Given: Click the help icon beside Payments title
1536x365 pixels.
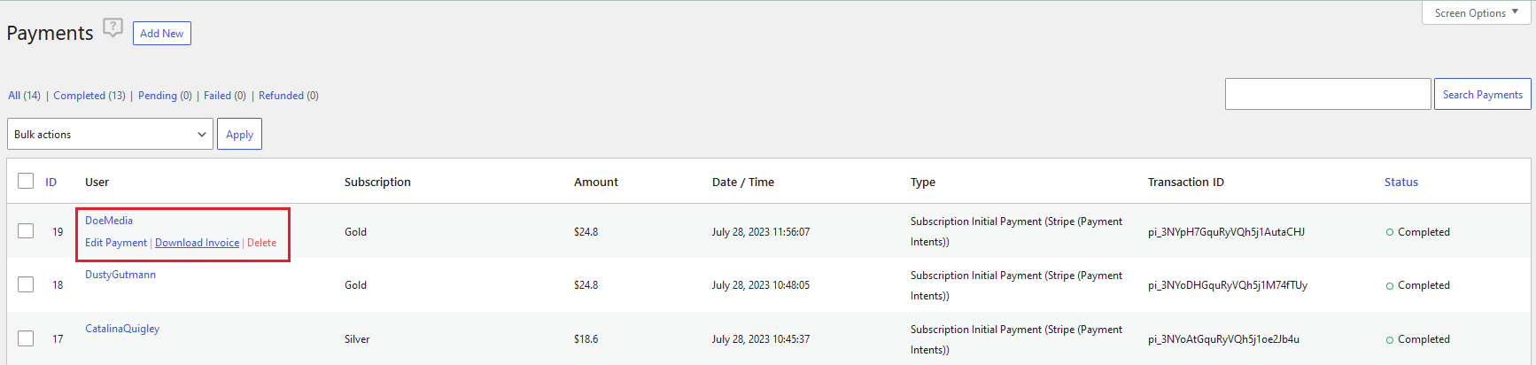Looking at the screenshot, I should pyautogui.click(x=112, y=27).
